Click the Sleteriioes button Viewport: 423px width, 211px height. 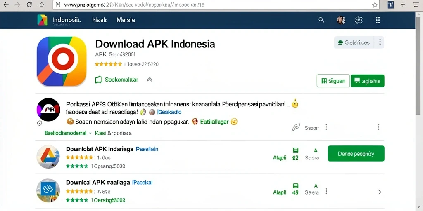pyautogui.click(x=354, y=42)
